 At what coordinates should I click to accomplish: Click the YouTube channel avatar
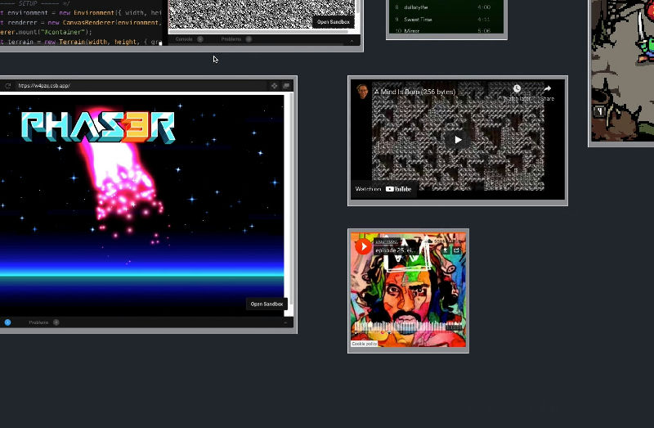pyautogui.click(x=362, y=91)
